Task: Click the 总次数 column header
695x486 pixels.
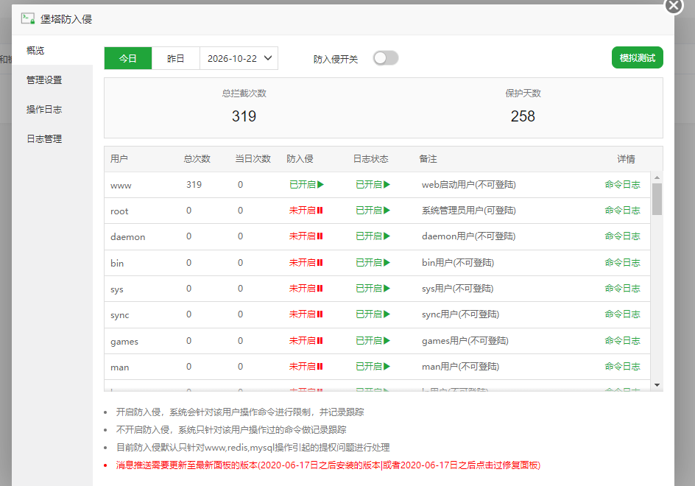Action: pyautogui.click(x=197, y=159)
